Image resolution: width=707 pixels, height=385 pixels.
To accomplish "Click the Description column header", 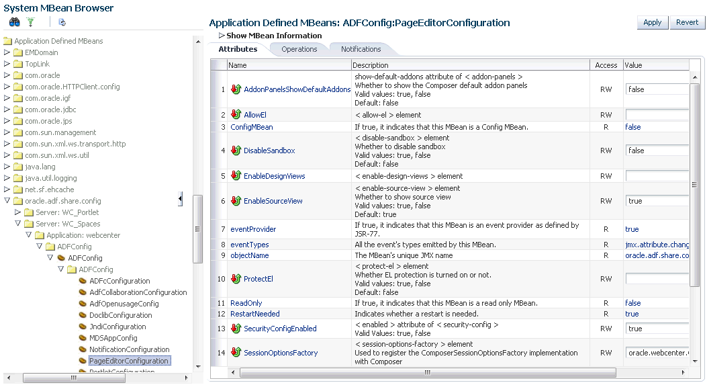I will 470,65.
